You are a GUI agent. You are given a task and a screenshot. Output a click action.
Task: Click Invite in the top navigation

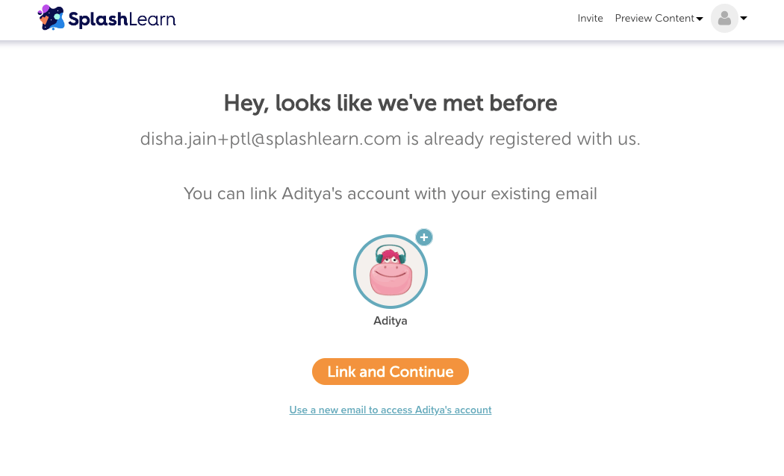[x=590, y=18]
